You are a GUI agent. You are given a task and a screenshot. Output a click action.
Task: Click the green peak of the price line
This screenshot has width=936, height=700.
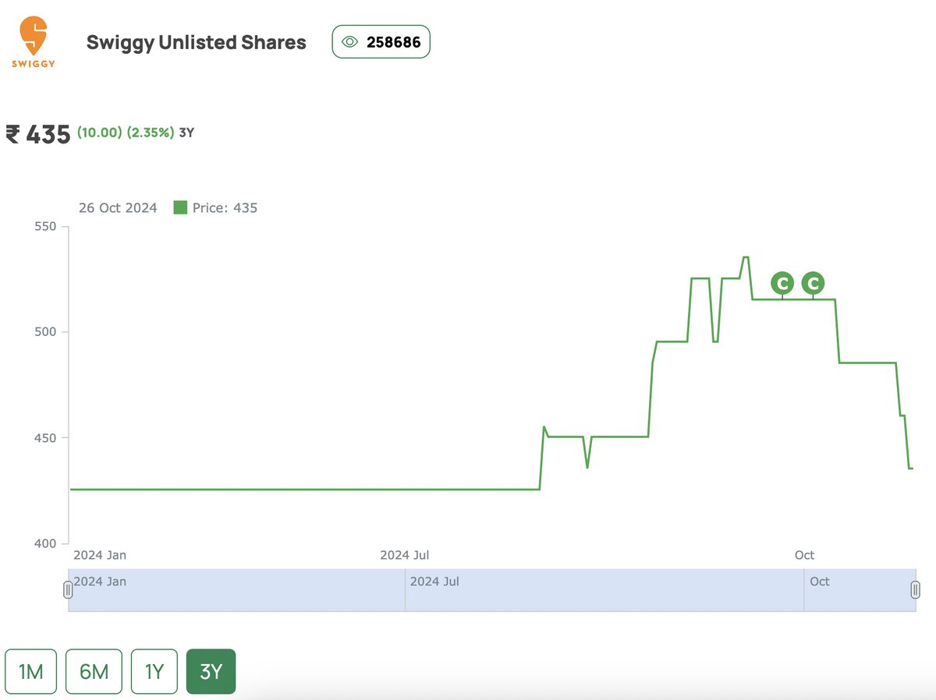744,257
